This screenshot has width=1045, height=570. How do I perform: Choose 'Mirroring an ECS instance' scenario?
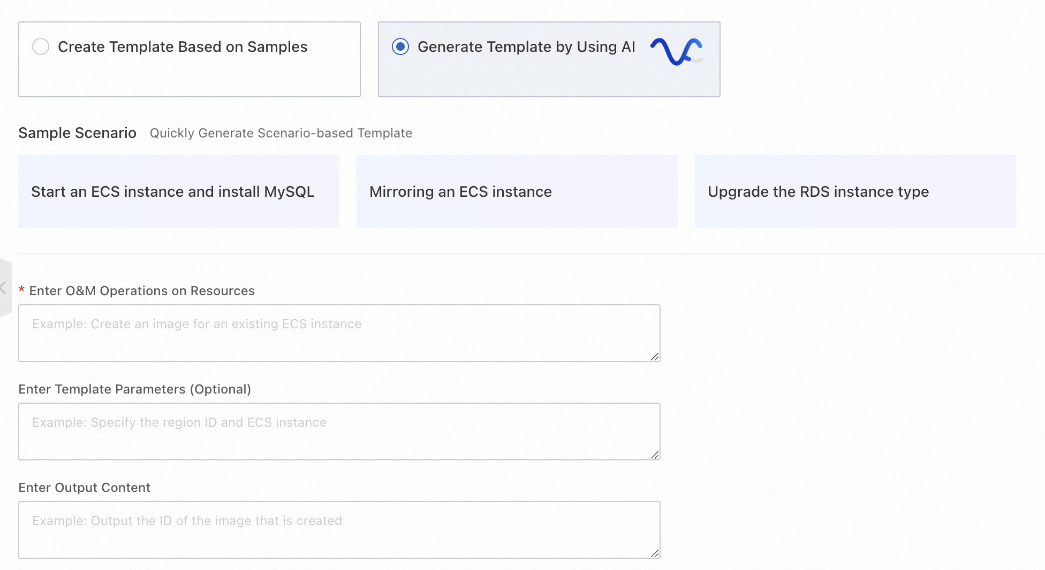pyautogui.click(x=517, y=191)
